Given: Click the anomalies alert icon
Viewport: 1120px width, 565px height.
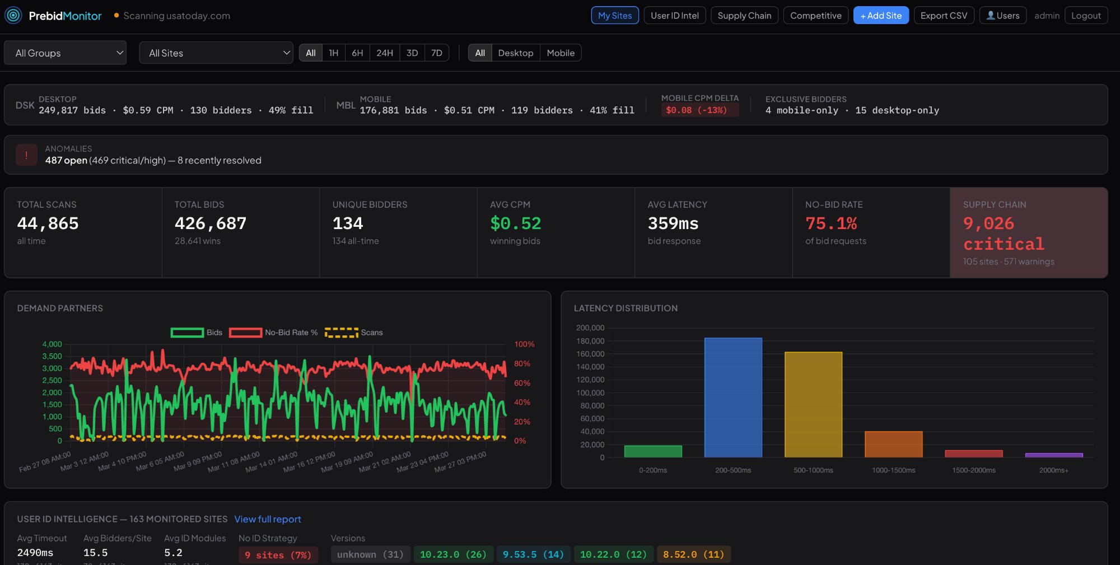Looking at the screenshot, I should (x=26, y=154).
